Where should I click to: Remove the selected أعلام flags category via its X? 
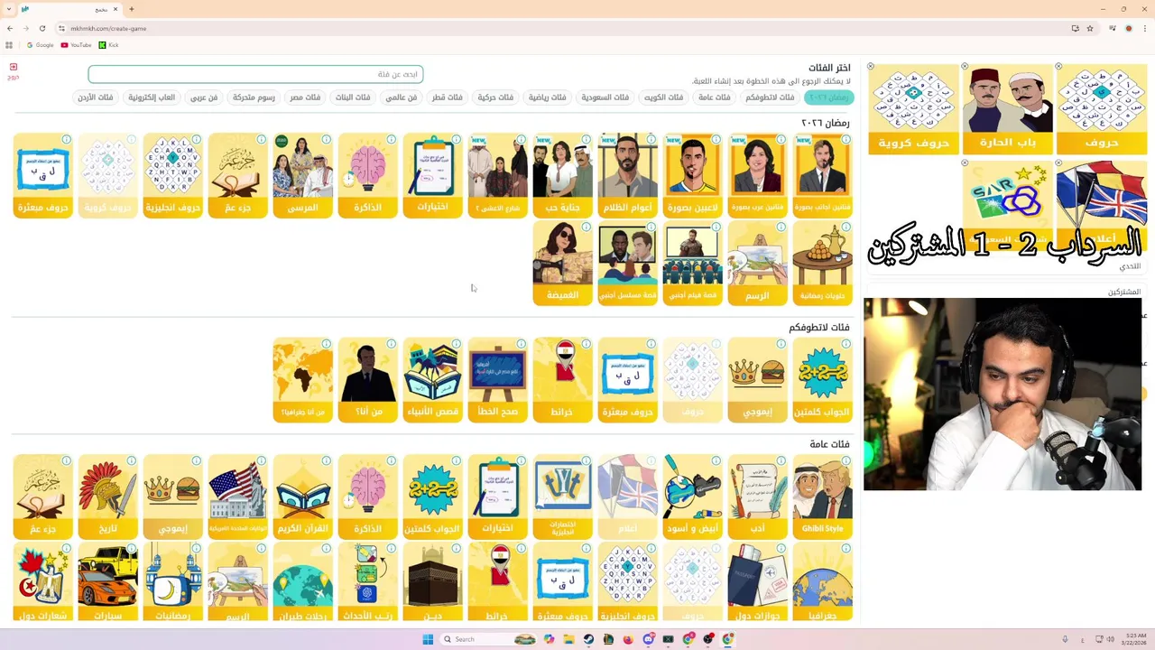1058,163
